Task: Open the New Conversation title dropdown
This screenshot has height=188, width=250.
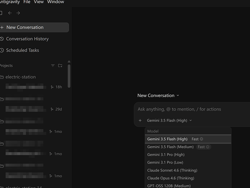Action: pos(158,96)
